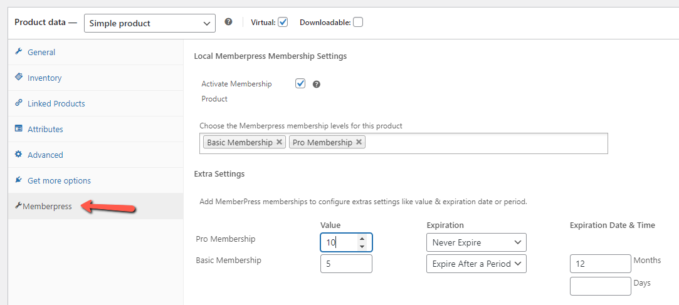679x305 pixels.
Task: Switch to the Inventory tab
Action: click(x=44, y=78)
